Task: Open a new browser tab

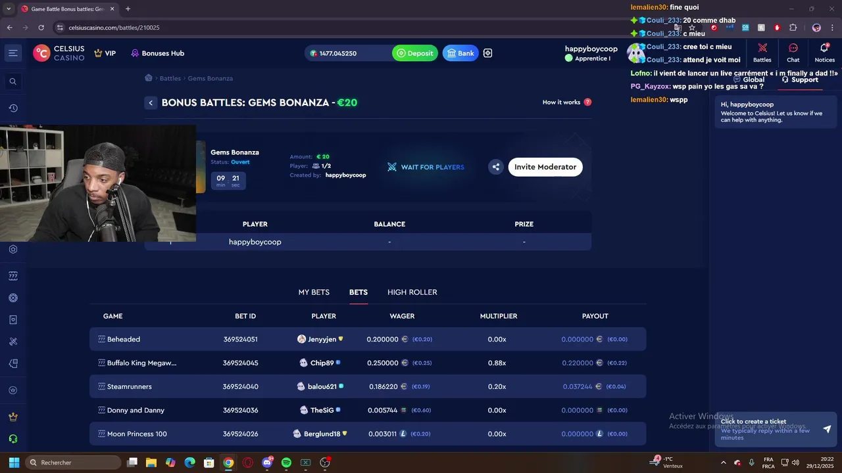Action: point(128,9)
